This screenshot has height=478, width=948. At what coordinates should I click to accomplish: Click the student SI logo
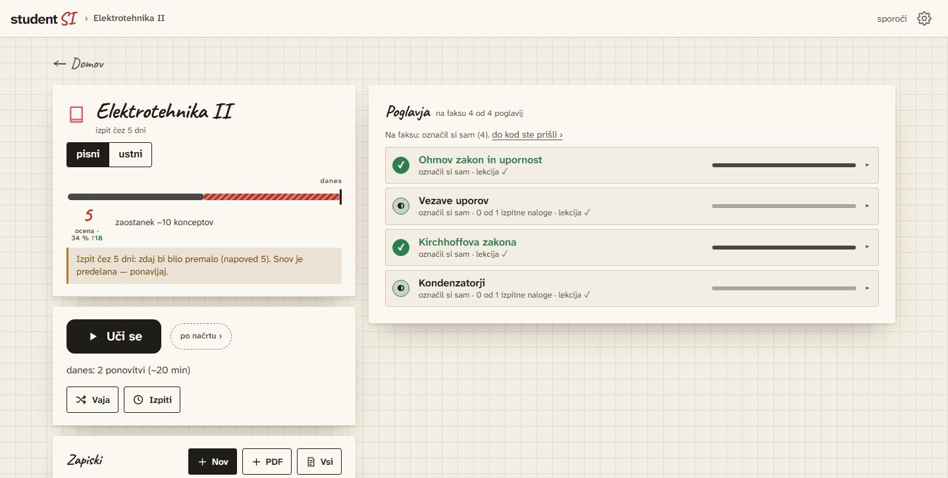pos(43,18)
